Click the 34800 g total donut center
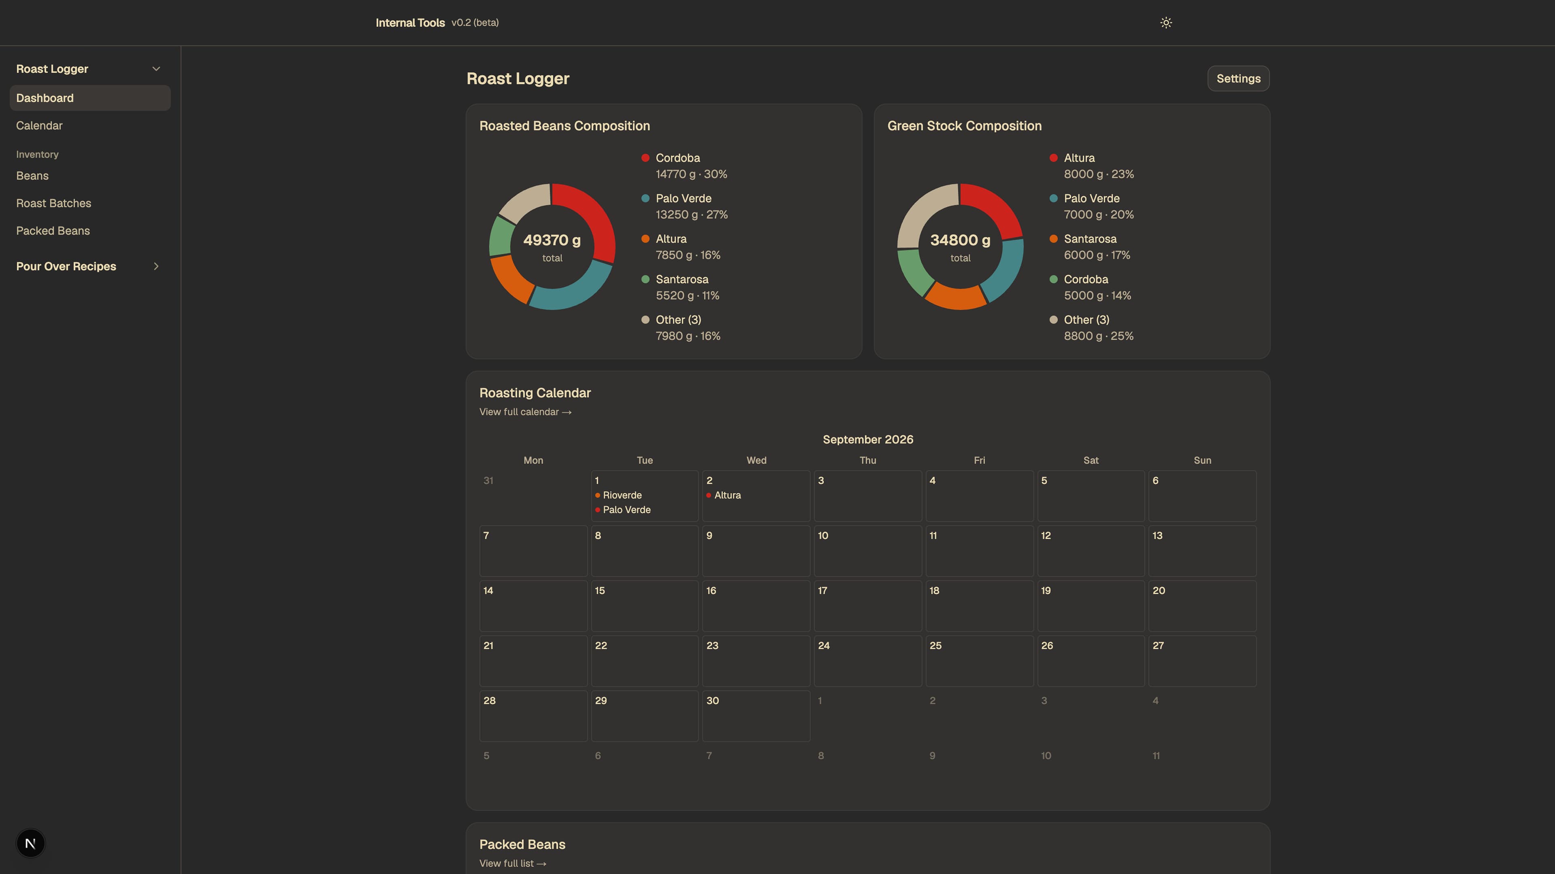Viewport: 1555px width, 874px height. (x=960, y=247)
